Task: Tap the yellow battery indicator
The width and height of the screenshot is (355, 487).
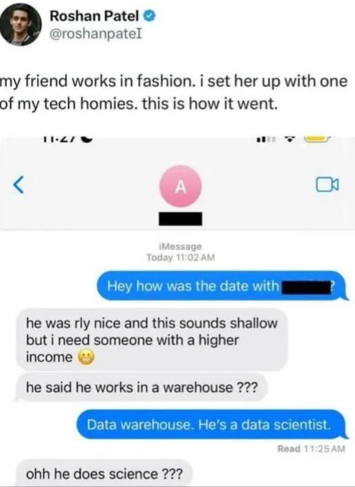Action: pos(317,139)
